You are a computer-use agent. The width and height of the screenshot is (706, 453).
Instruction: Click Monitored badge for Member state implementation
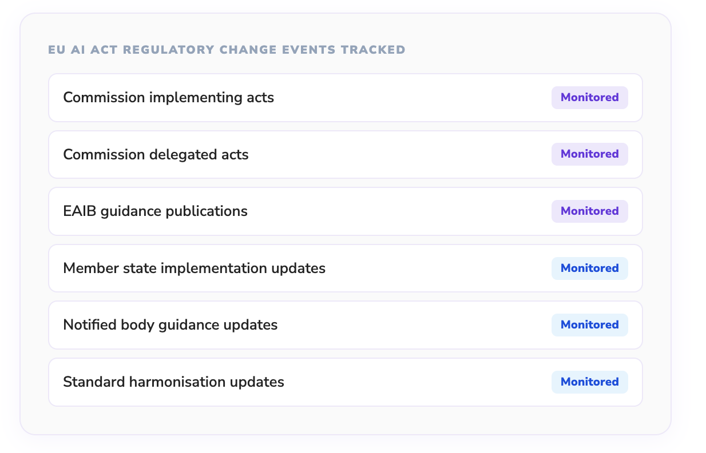coord(589,268)
